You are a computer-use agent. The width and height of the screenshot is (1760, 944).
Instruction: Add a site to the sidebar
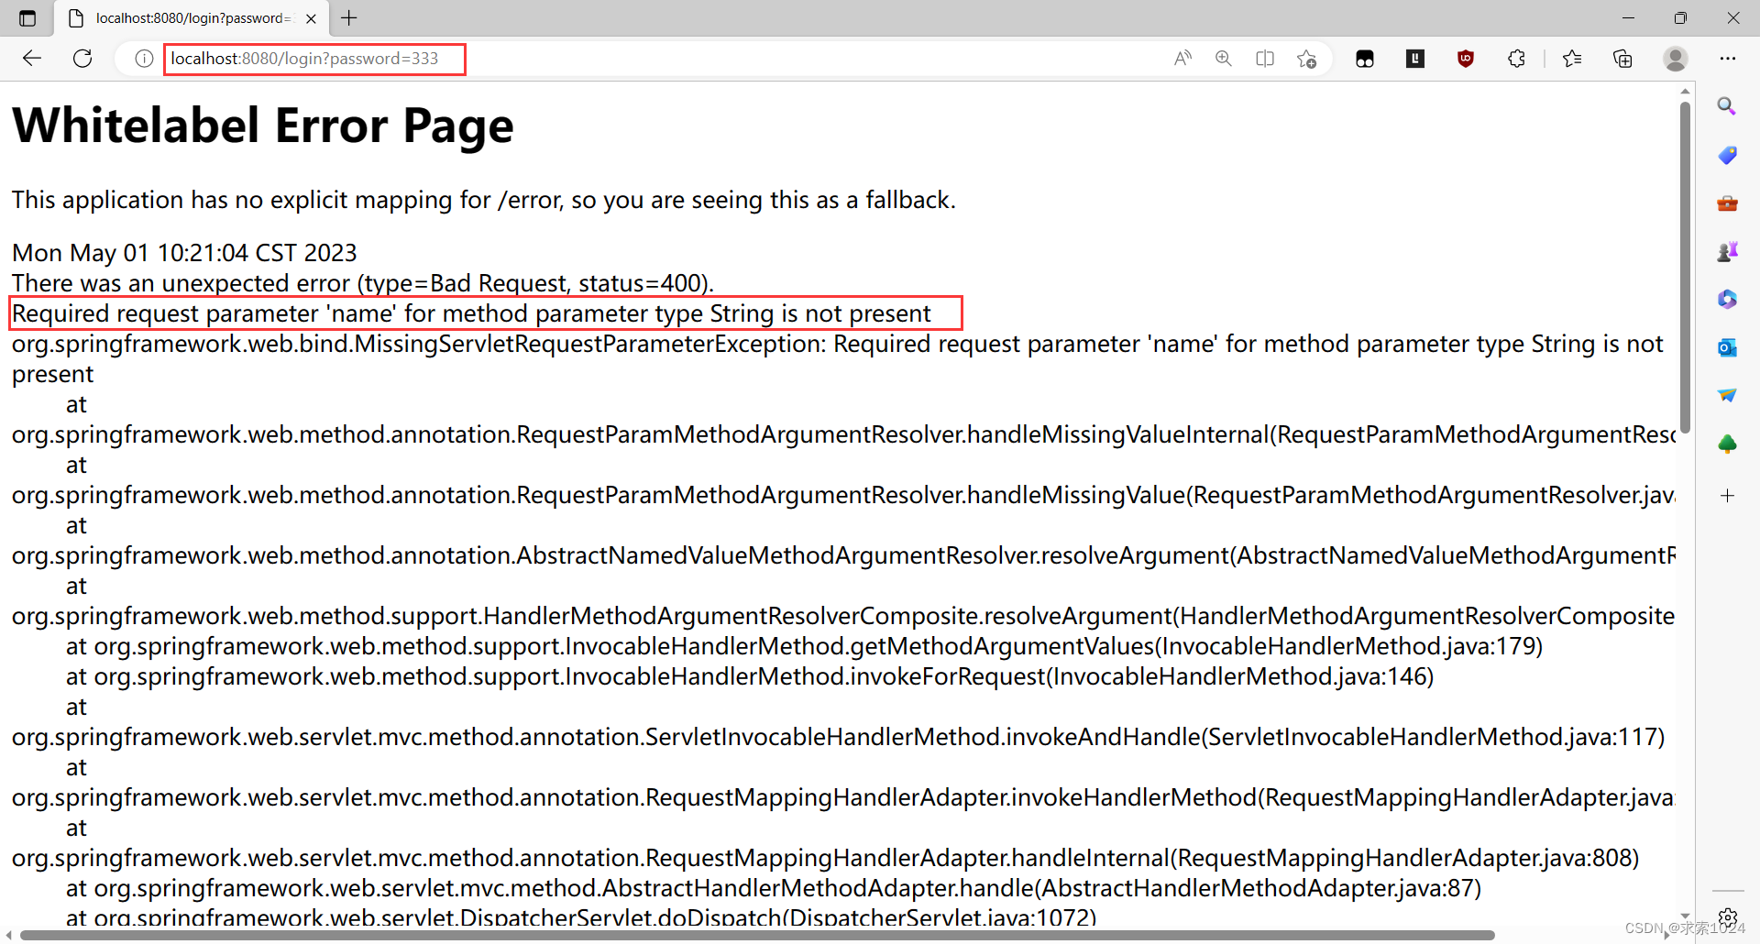1727,496
